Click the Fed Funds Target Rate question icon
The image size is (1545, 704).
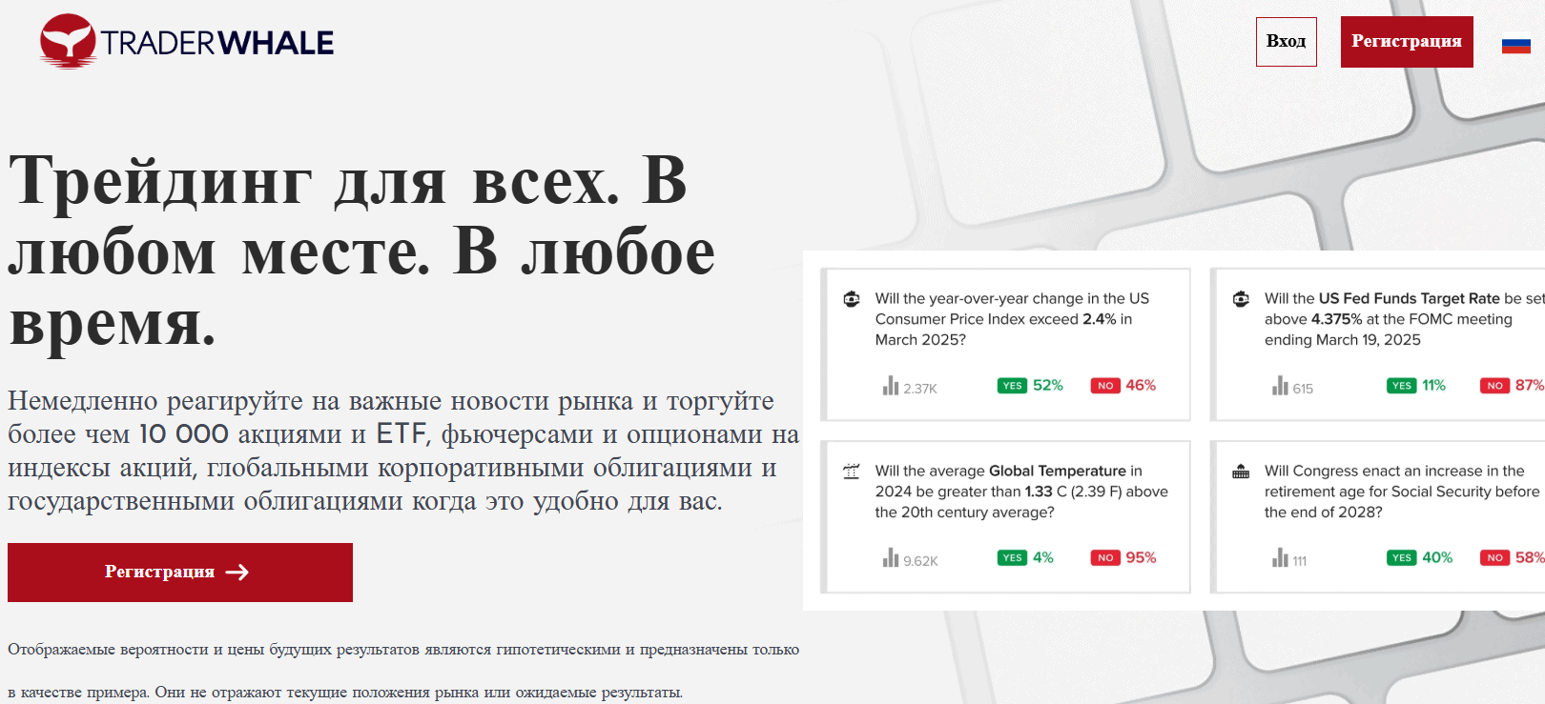1241,299
